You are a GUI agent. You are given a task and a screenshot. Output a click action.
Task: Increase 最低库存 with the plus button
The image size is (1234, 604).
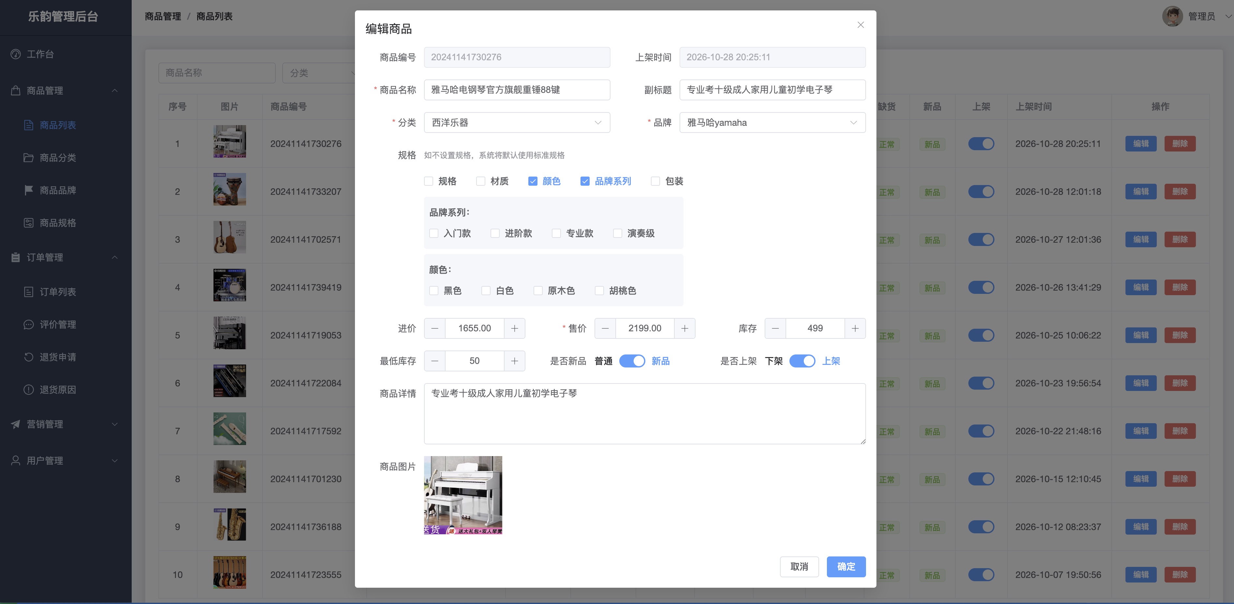tap(514, 361)
